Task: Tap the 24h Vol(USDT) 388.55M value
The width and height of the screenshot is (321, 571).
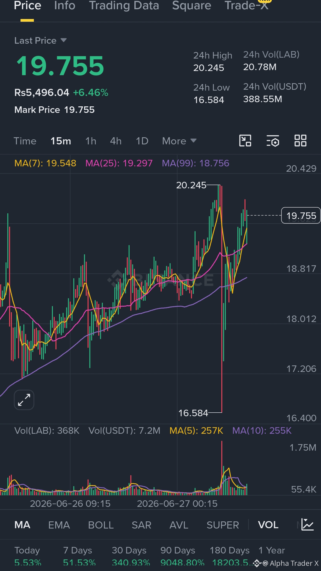Action: [263, 99]
